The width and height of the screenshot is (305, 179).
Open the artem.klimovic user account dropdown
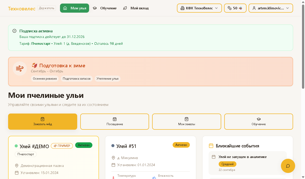[x=271, y=8]
